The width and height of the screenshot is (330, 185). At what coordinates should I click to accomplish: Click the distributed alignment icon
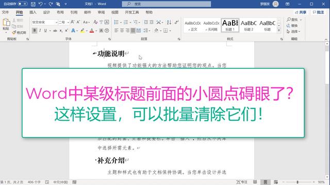[x=139, y=31]
